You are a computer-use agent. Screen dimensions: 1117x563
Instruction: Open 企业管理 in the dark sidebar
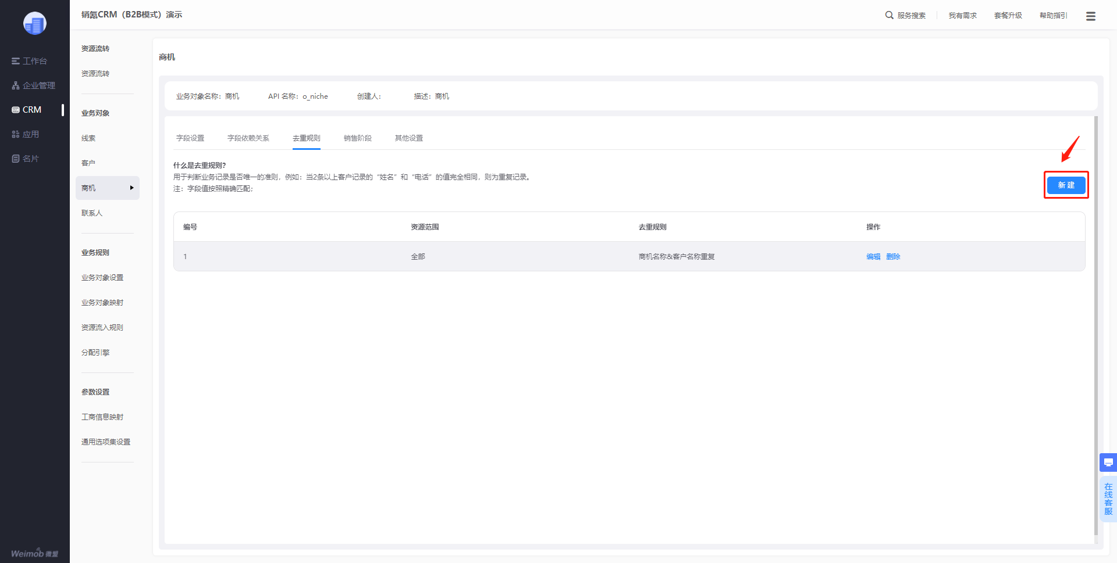coord(33,85)
